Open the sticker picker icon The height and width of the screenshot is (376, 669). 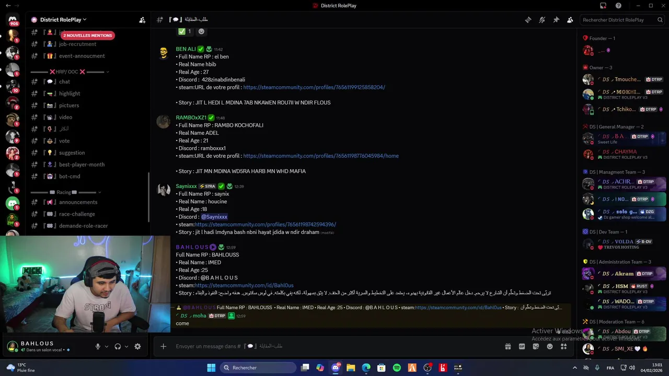[536, 346]
